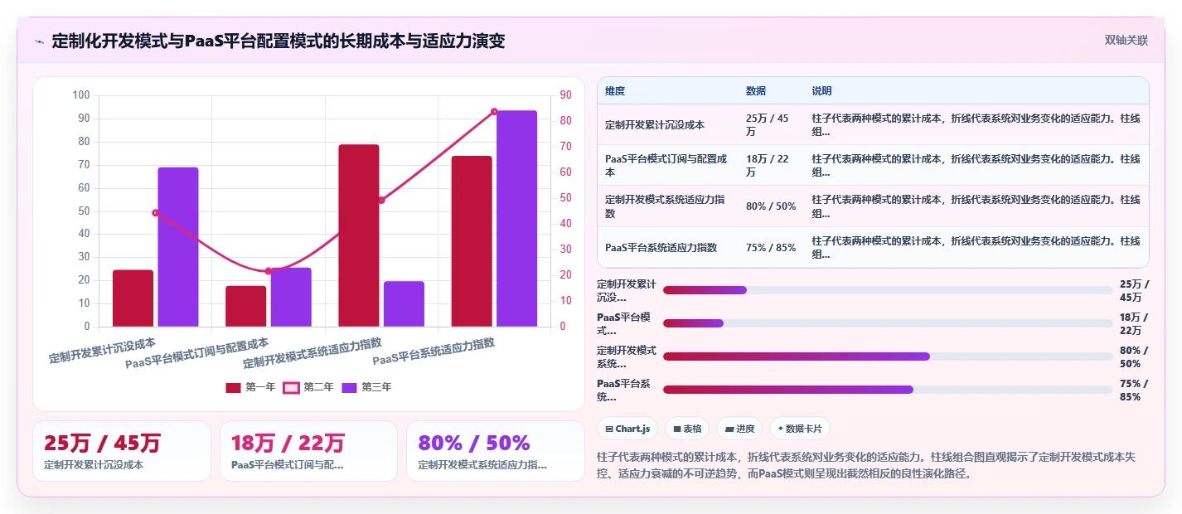Click progress bar labeled 80% / 50%
The image size is (1182, 514).
pos(888,356)
